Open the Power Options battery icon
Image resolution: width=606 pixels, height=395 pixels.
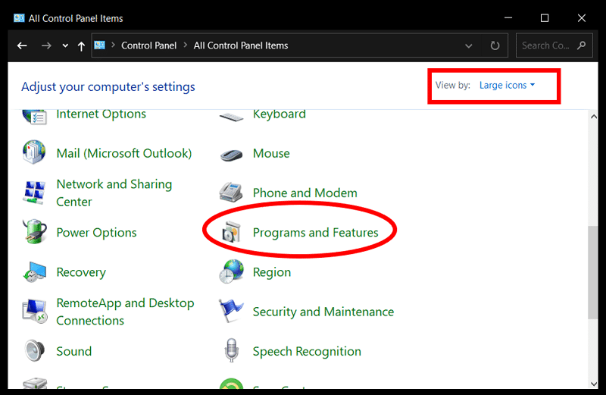tap(34, 232)
